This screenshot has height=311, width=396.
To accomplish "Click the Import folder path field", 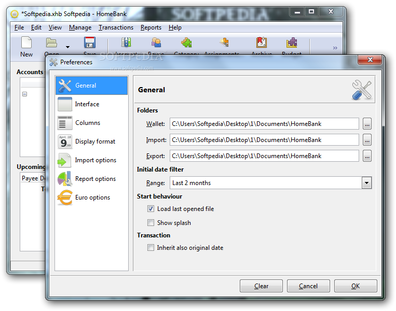I will coord(264,140).
